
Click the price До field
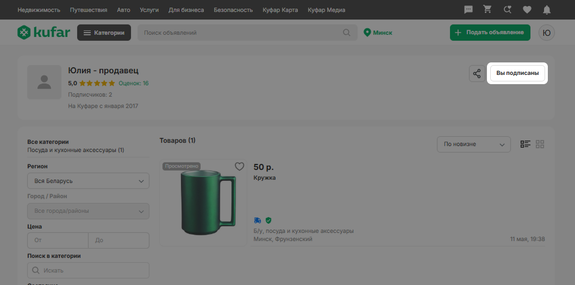click(x=119, y=240)
